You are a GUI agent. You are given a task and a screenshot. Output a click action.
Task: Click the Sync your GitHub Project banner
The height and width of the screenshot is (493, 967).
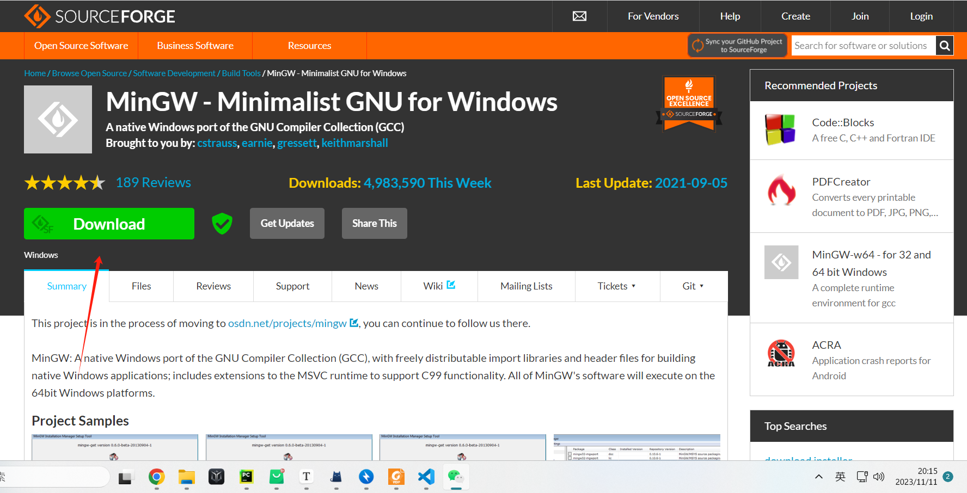[x=738, y=46]
